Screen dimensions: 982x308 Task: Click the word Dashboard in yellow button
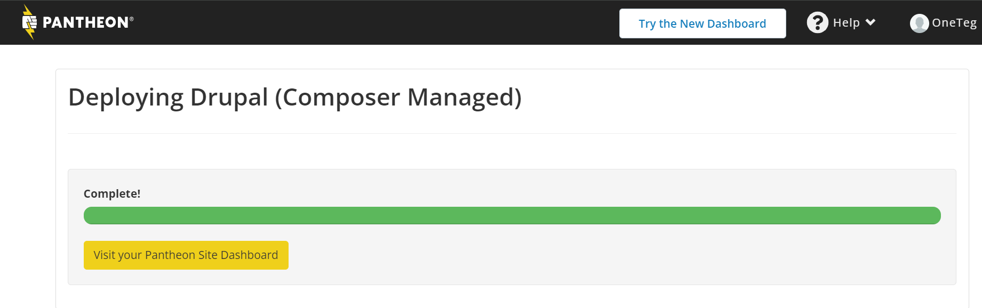[x=249, y=255]
